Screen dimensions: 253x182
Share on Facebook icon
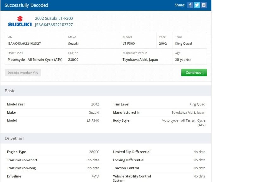pos(190,5)
